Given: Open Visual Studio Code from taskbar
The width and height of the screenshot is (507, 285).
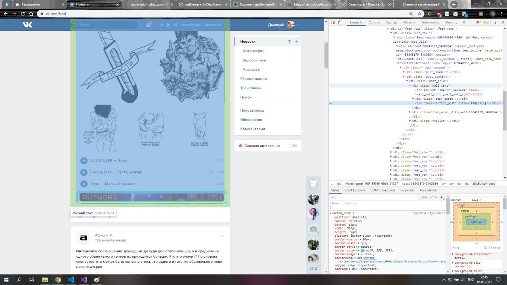Looking at the screenshot, I should pos(71,279).
